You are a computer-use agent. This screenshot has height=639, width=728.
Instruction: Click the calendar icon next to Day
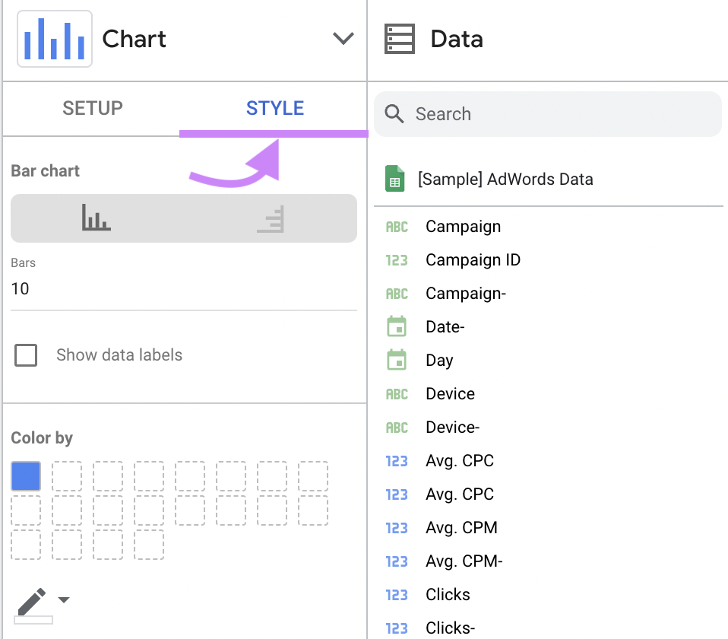[x=396, y=360]
